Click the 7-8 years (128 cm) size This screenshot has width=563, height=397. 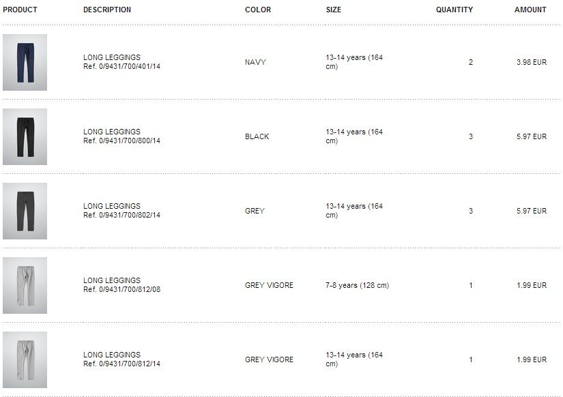[x=357, y=286]
